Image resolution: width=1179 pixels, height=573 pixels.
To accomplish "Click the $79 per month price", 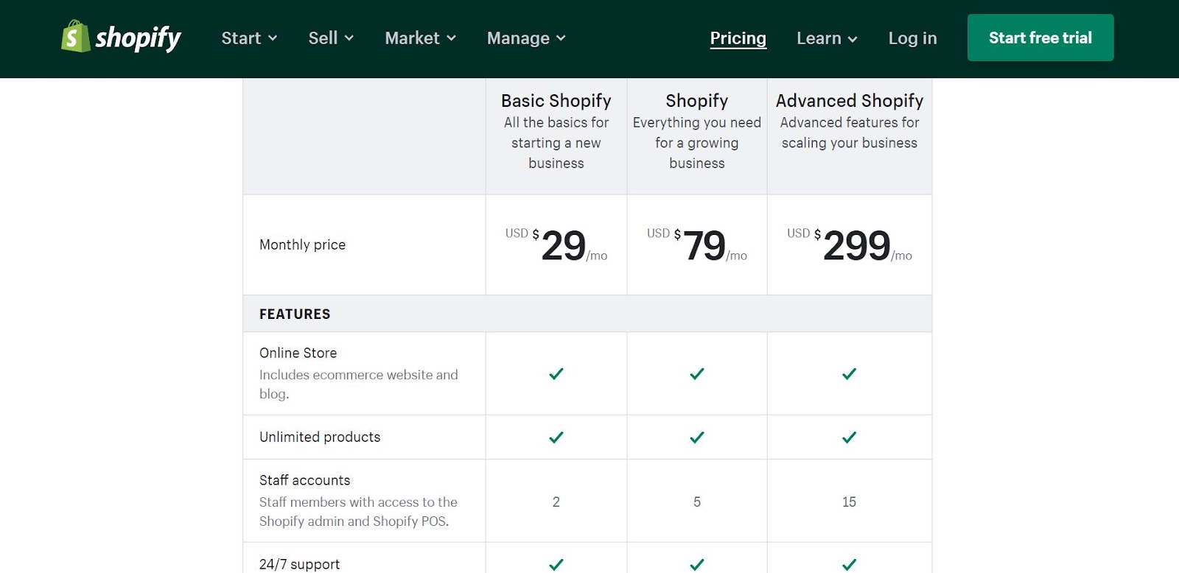I will click(x=697, y=245).
